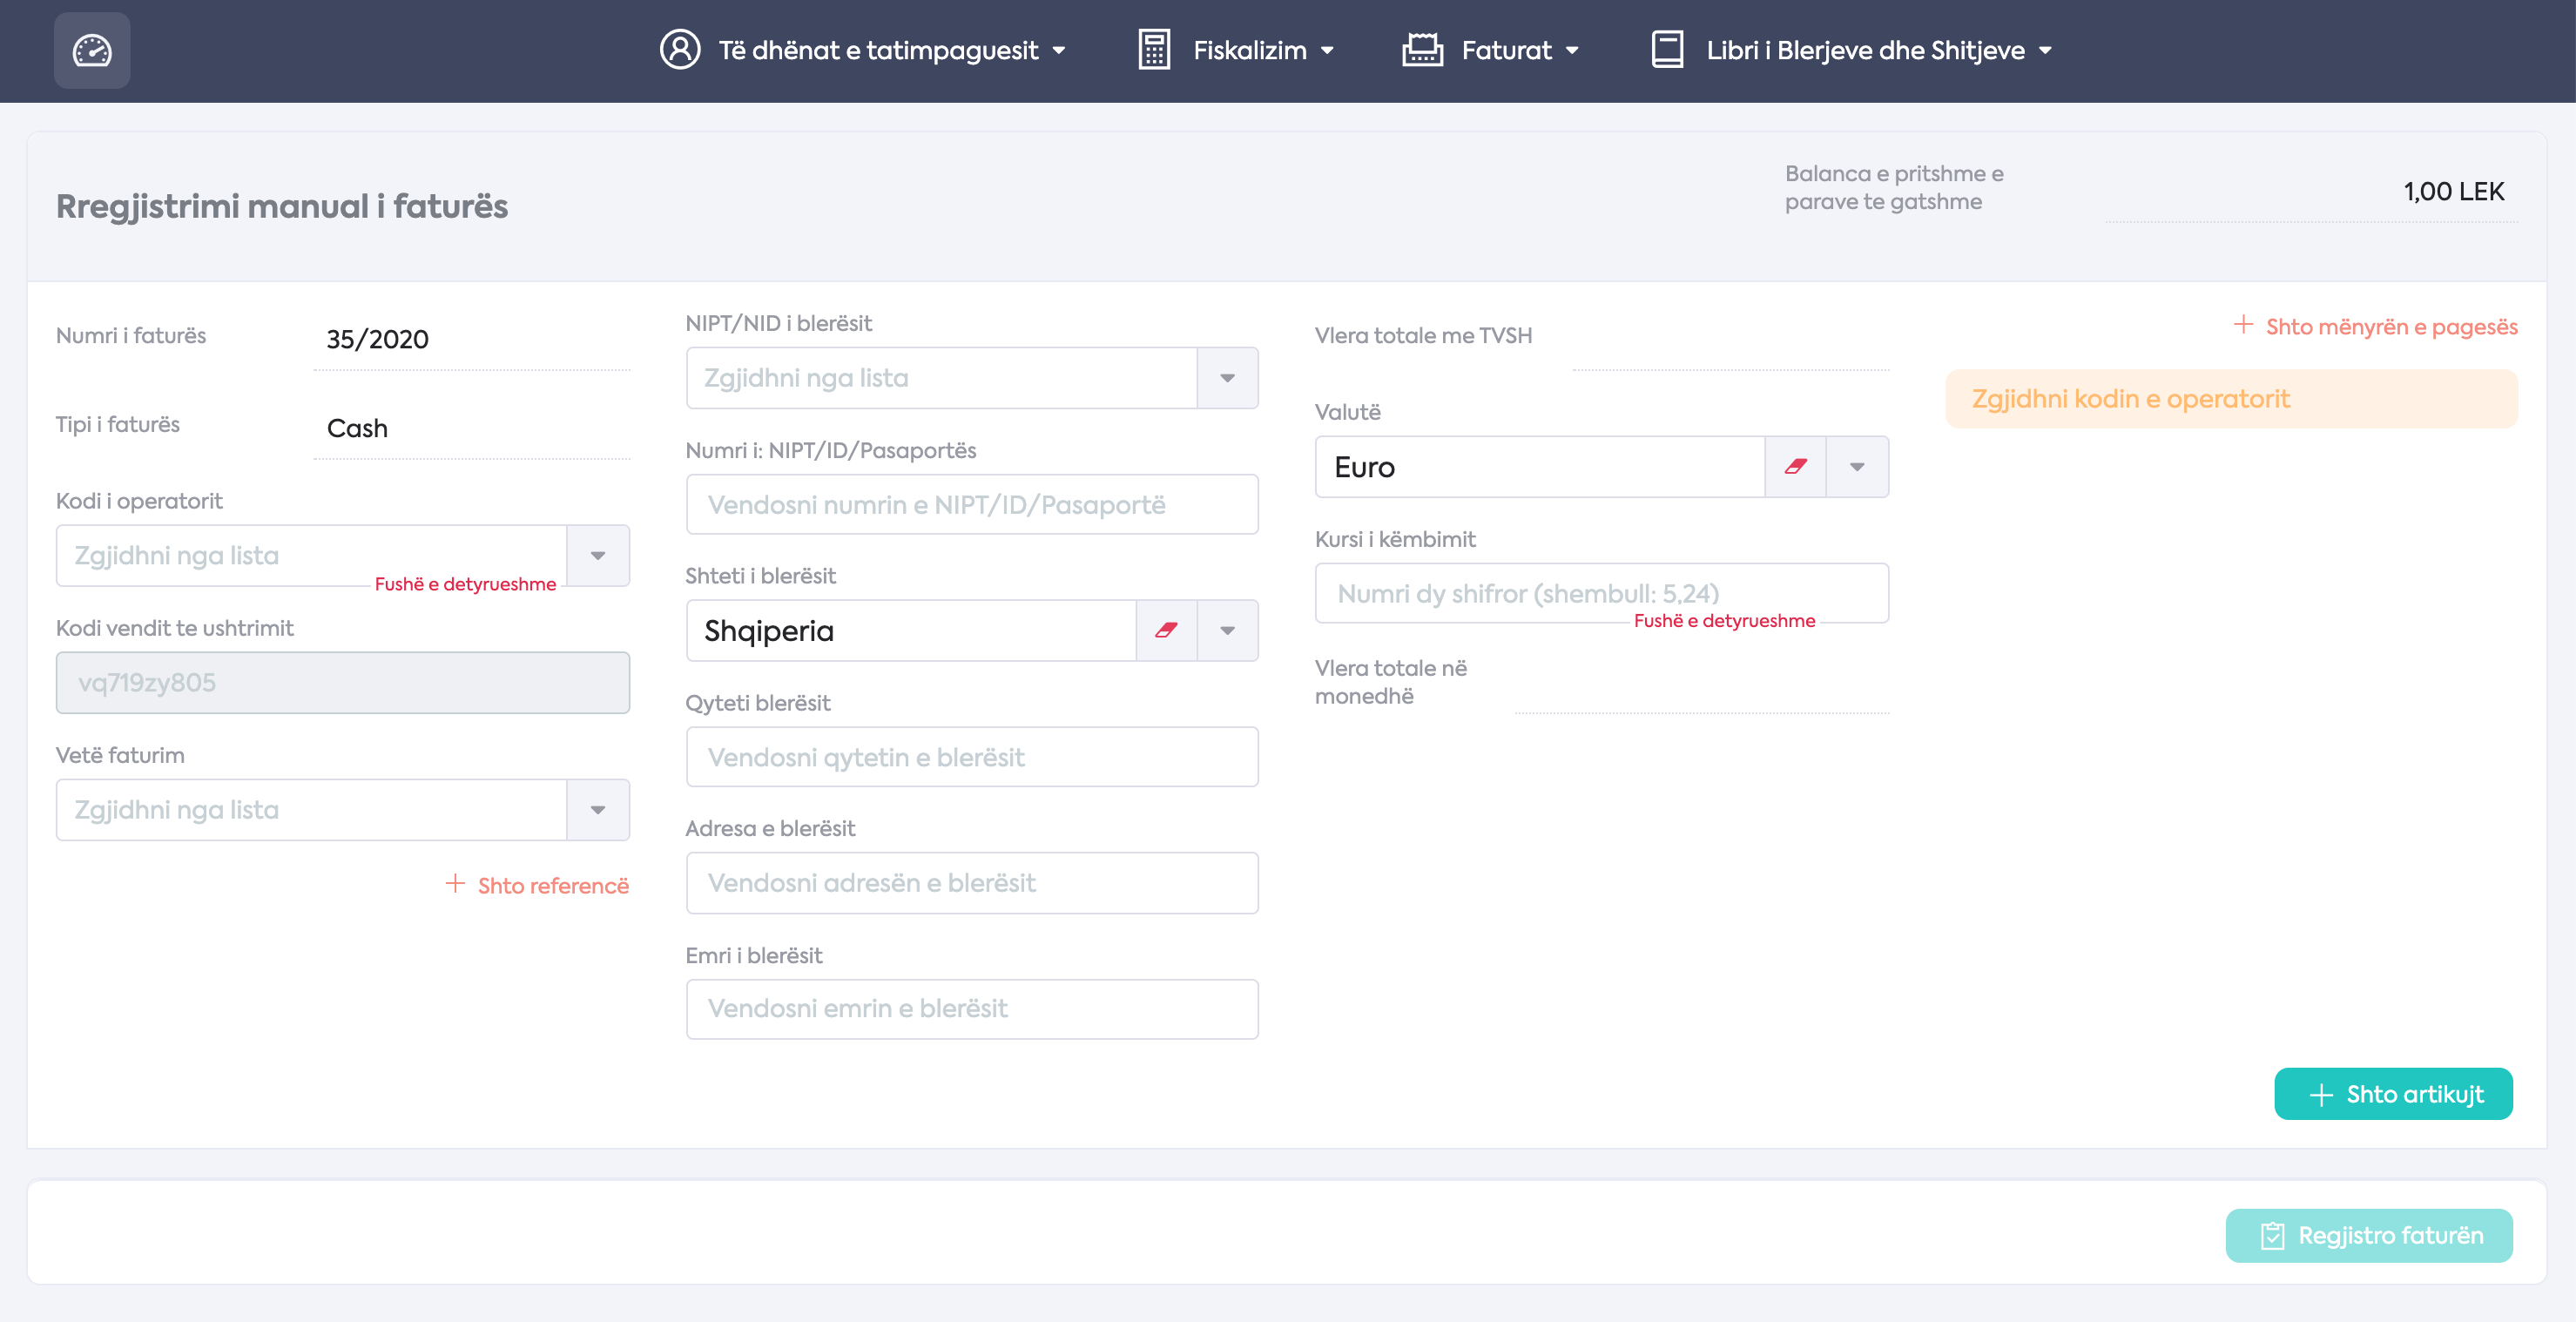Image resolution: width=2576 pixels, height=1322 pixels.
Task: Click Rregjistrimi manual i faturës heading
Action: click(x=282, y=206)
